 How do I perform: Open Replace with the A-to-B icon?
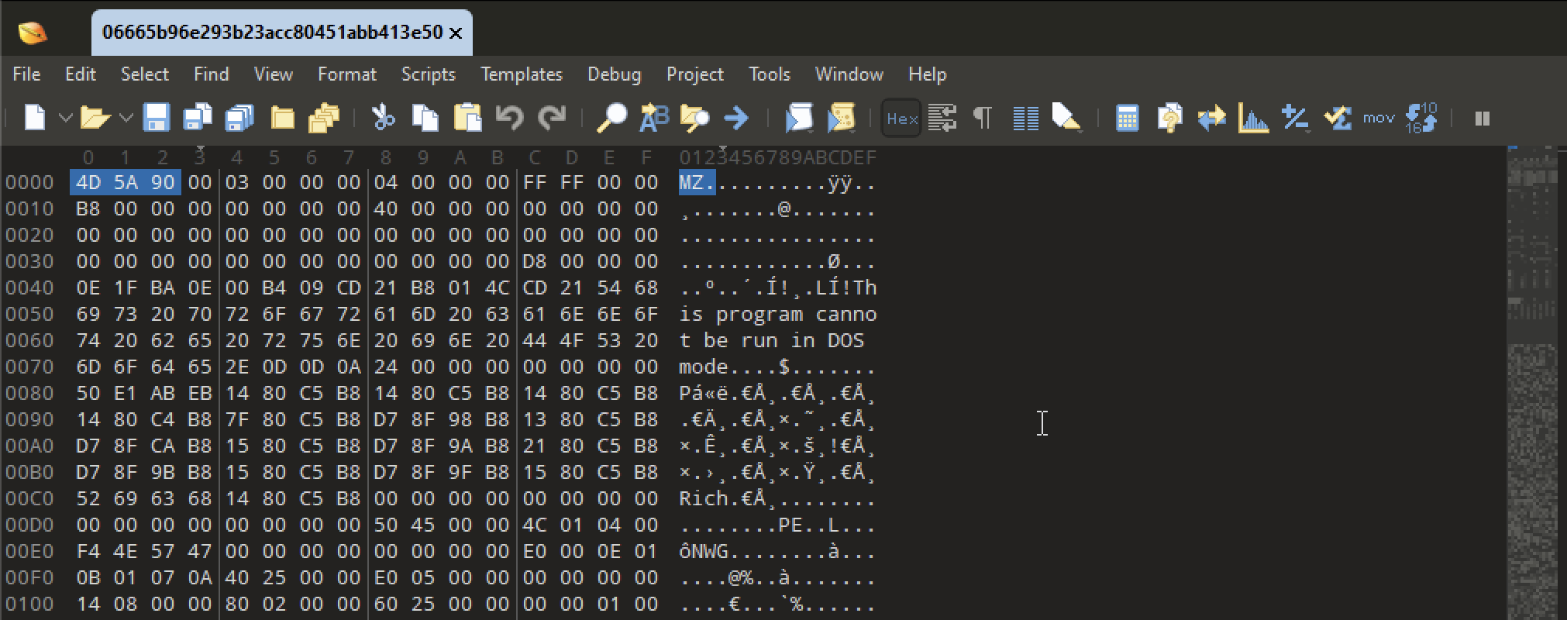point(653,118)
